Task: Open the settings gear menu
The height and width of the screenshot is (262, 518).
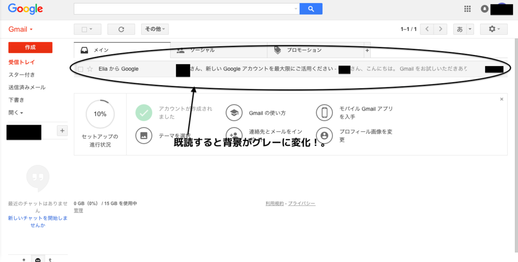Action: [494, 29]
